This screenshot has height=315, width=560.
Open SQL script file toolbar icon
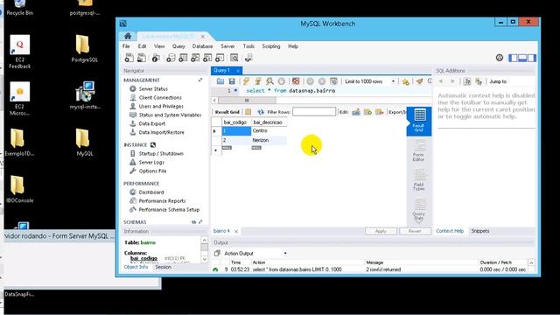(x=142, y=58)
